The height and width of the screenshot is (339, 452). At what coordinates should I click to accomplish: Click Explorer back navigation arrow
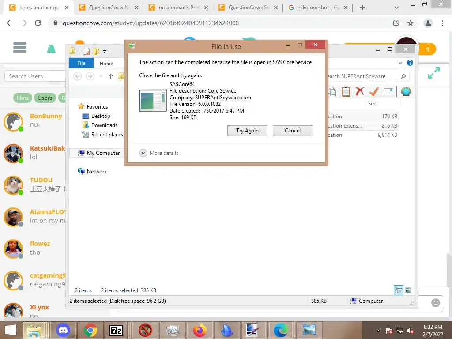pos(77,76)
